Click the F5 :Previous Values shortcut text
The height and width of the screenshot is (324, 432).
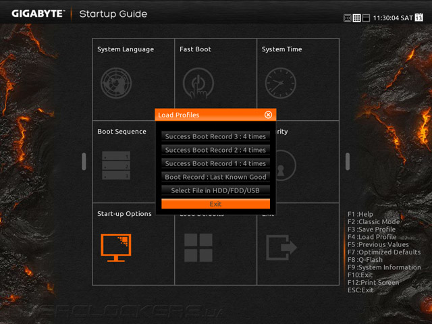[x=378, y=244]
